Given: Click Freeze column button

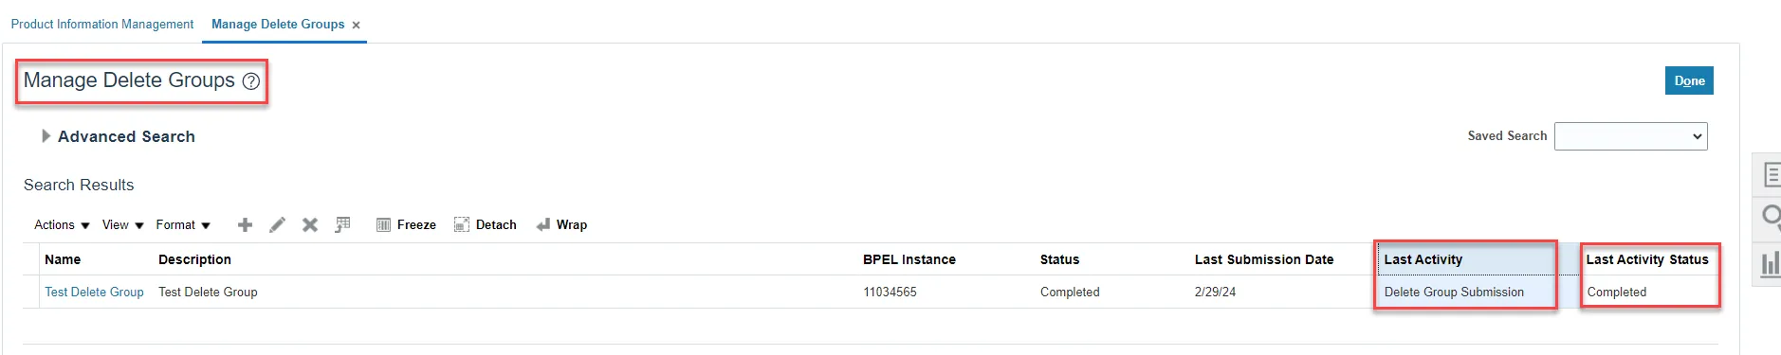Looking at the screenshot, I should tap(406, 224).
